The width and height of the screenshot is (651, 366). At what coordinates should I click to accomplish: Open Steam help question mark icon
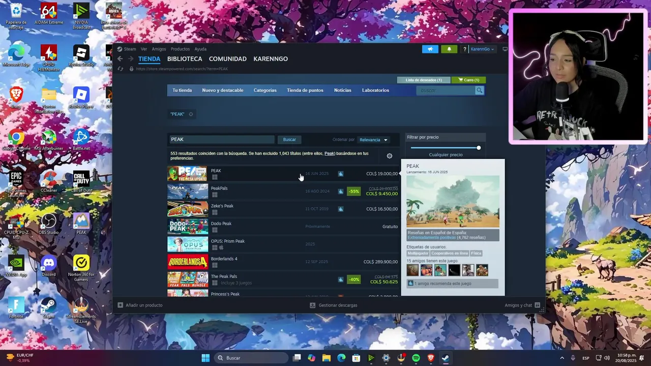click(464, 49)
